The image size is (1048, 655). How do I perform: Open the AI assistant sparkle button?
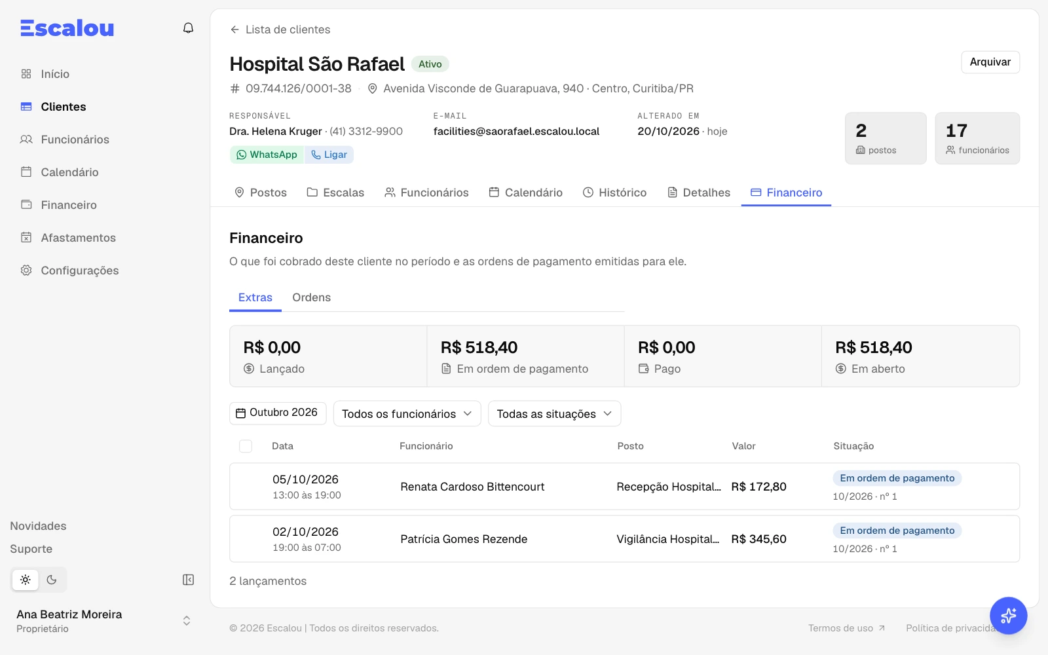tap(1008, 616)
